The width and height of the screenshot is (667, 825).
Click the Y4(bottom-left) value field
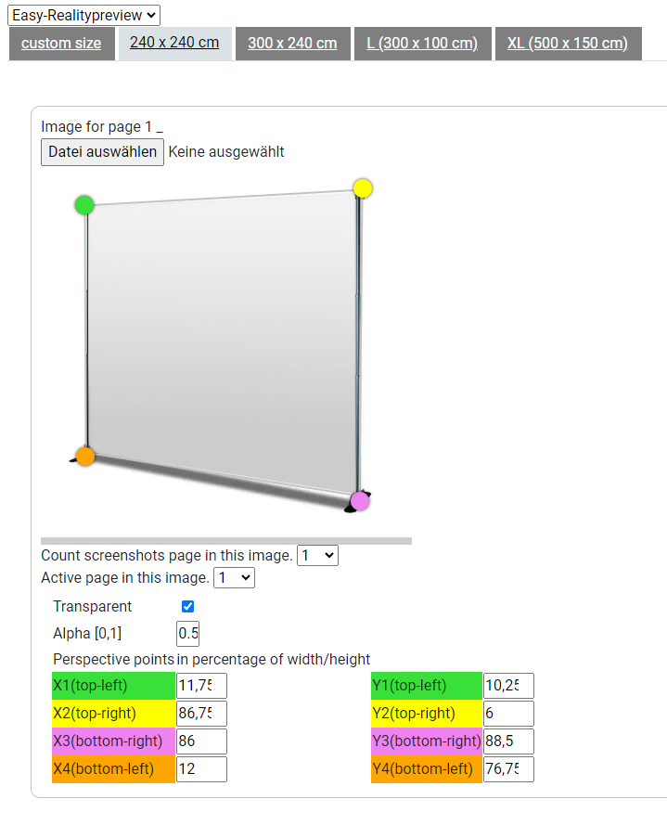(508, 769)
